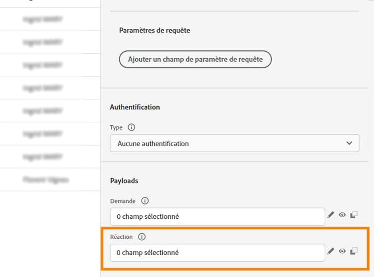Click Ajouter un champ de paramètre de requête
The image size is (374, 277).
click(195, 59)
